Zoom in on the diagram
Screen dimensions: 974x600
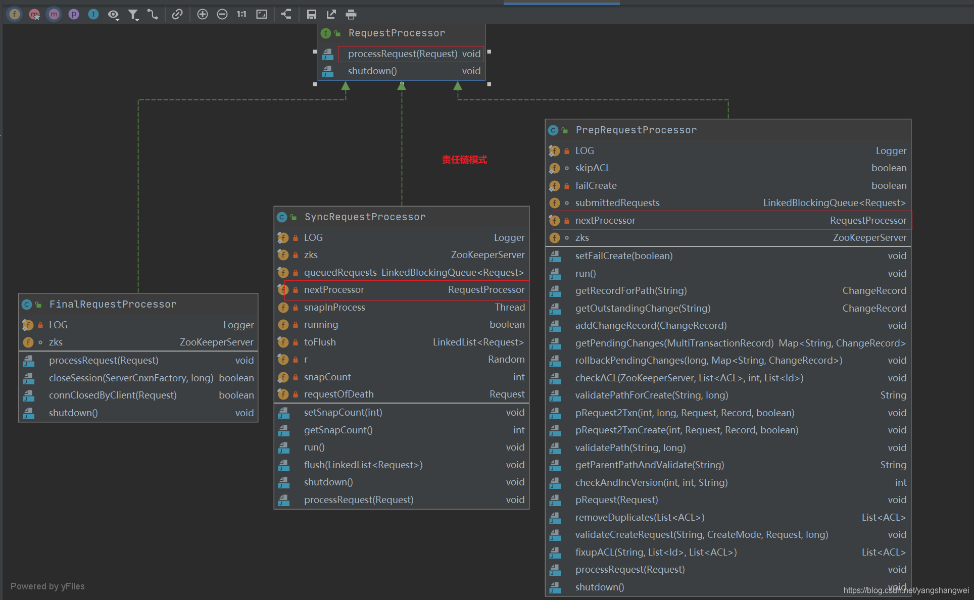click(x=203, y=14)
